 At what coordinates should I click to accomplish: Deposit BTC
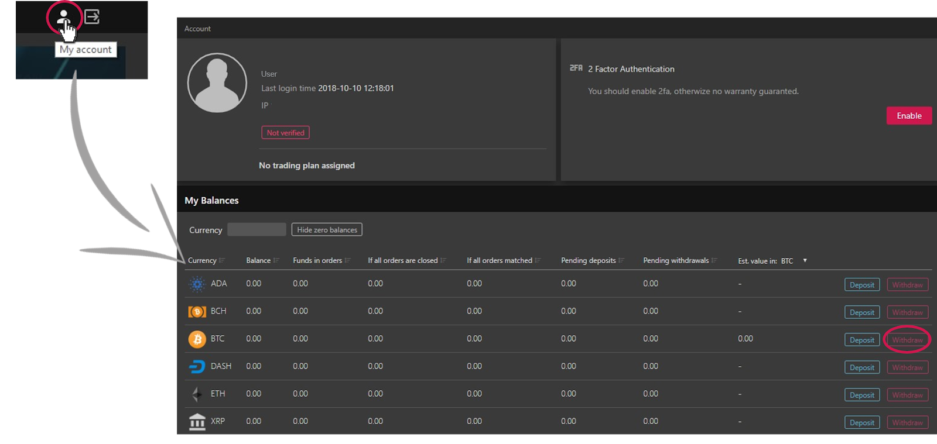[x=862, y=340]
